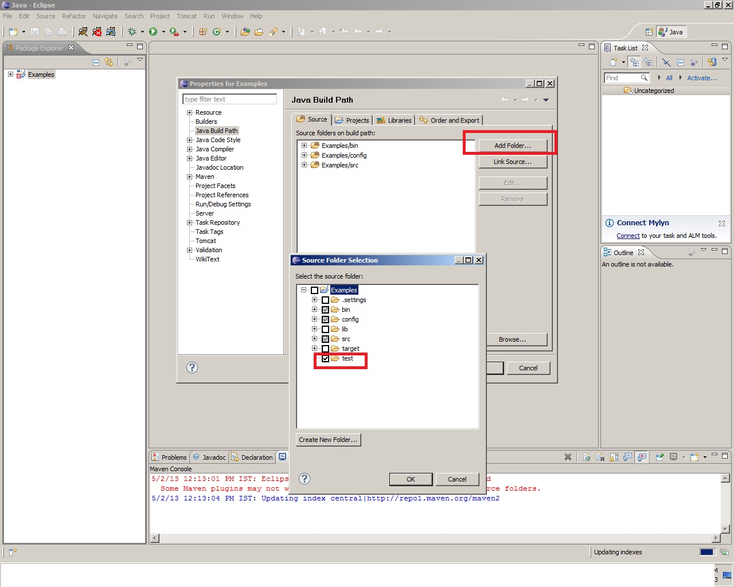Click the Run green play toolbar icon
734x587 pixels.
pos(153,32)
